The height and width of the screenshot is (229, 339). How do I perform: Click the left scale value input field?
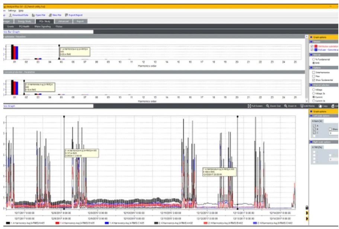334,133
